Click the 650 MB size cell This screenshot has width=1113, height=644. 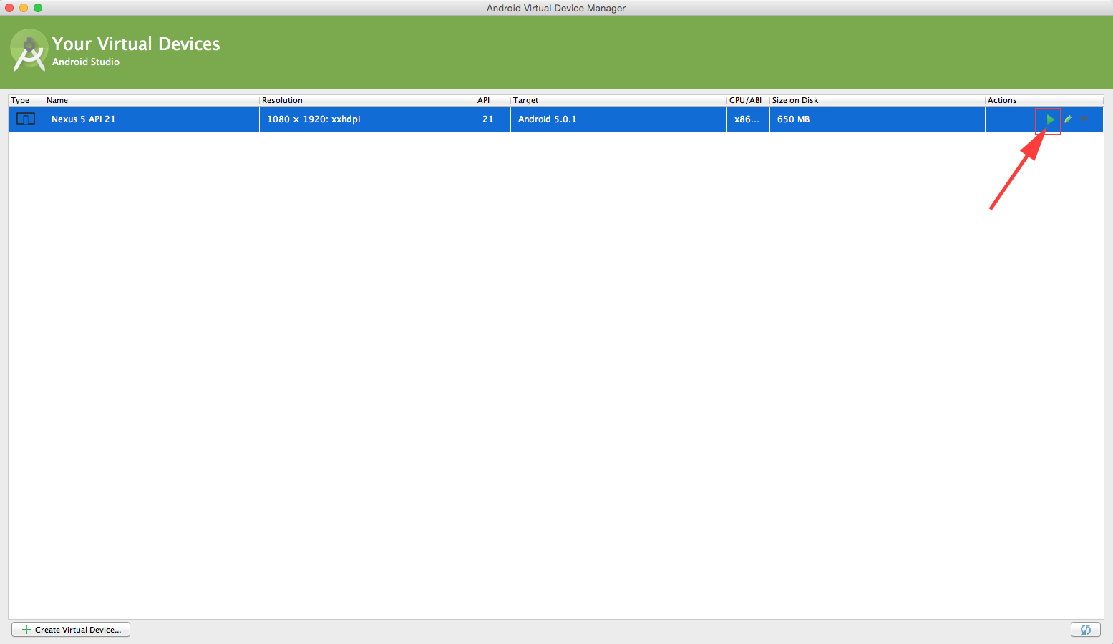pos(878,119)
